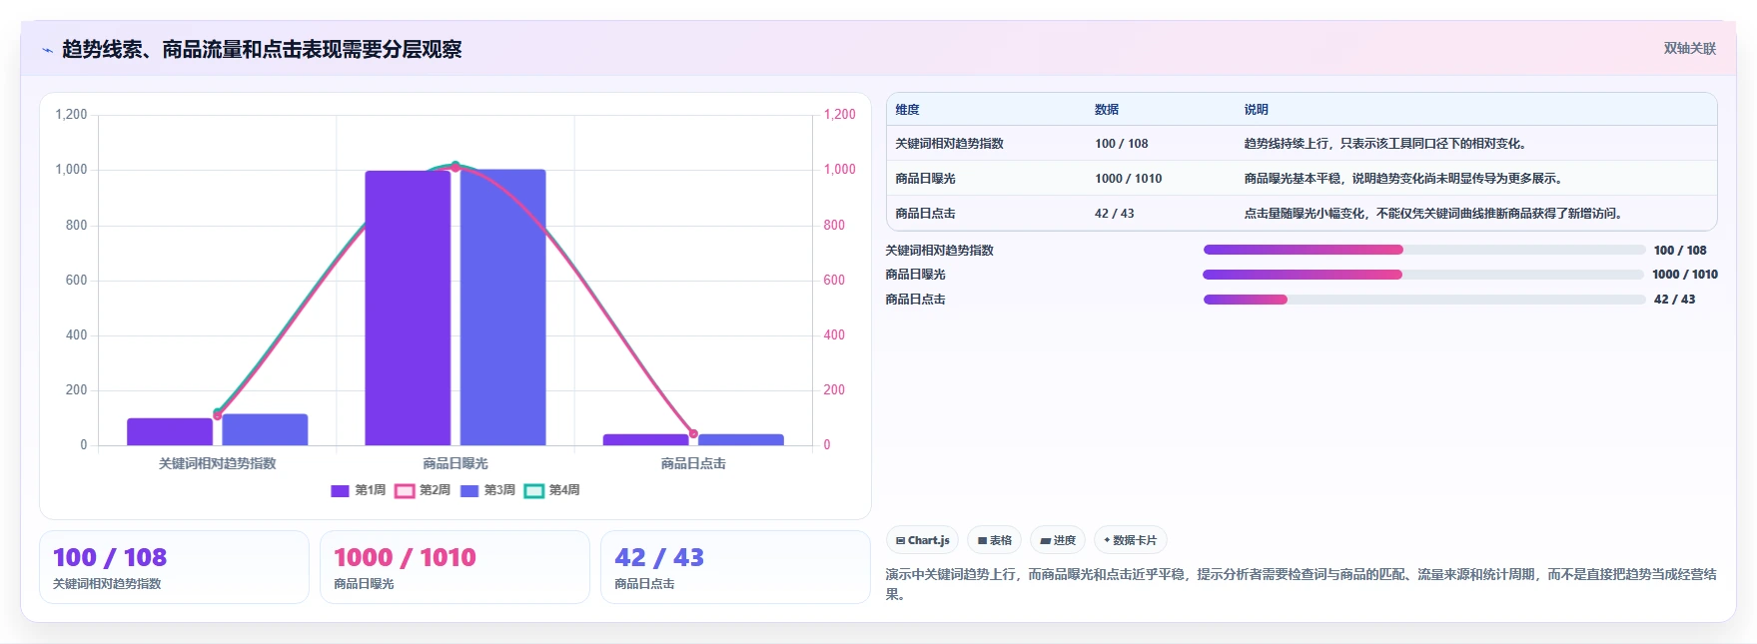
Task: Click the 维度 column header
Action: [x=907, y=110]
